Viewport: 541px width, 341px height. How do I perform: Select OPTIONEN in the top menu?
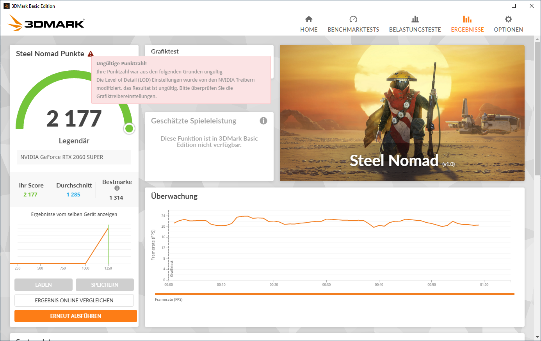(508, 29)
